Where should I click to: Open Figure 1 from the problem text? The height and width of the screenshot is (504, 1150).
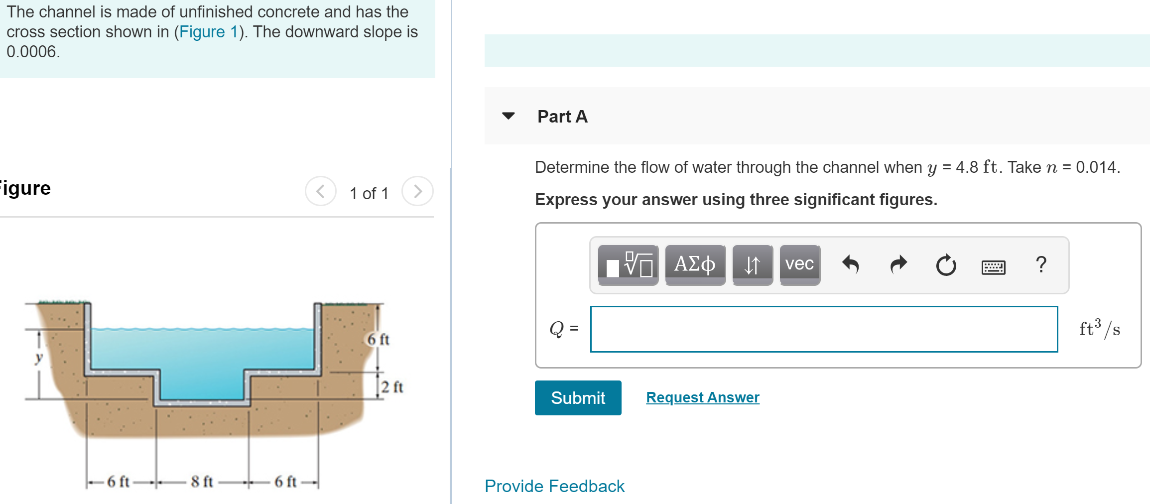[x=208, y=31]
